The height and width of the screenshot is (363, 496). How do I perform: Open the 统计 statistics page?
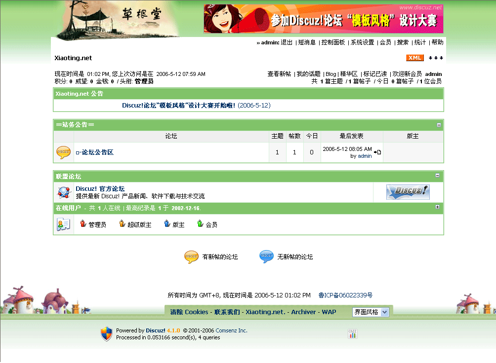420,42
